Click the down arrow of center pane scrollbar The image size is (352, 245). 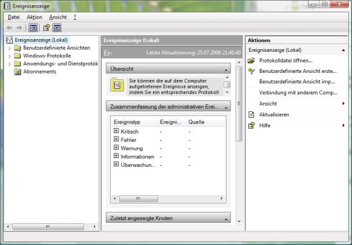coord(239,221)
